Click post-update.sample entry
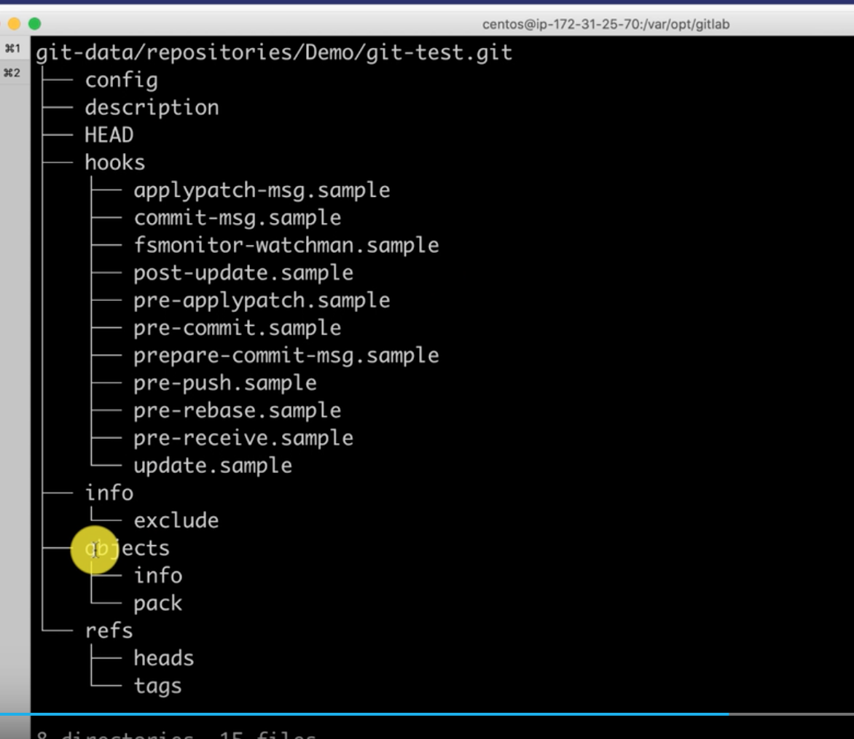 (243, 273)
